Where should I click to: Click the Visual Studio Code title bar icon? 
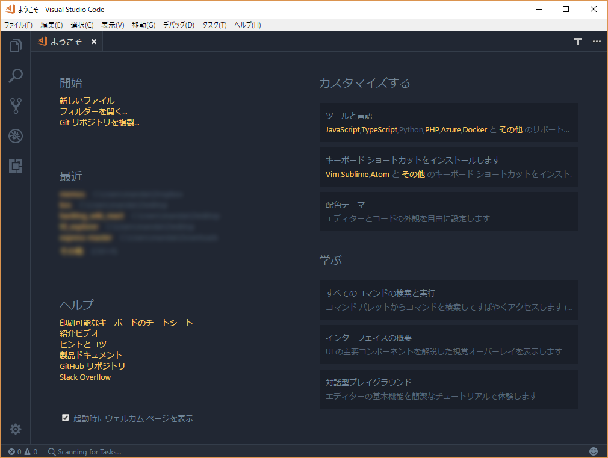point(10,9)
